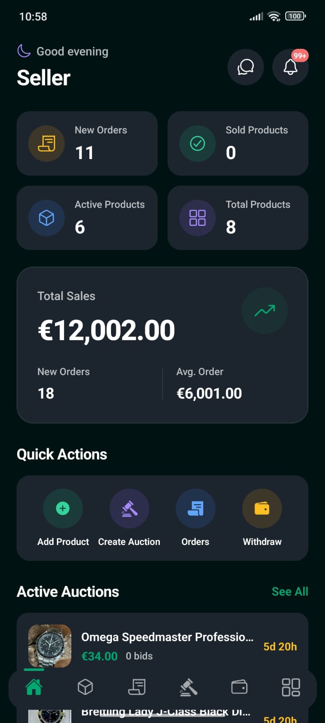Viewport: 325px width, 723px height.
Task: Tap the Create Auction gavel icon
Action: tap(129, 508)
